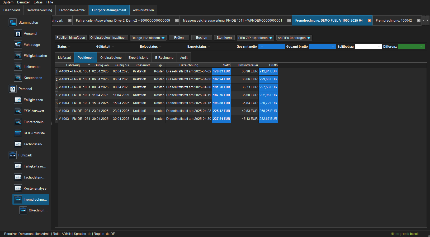Open the Extras menu
This screenshot has width=430, height=237.
tap(38, 2)
